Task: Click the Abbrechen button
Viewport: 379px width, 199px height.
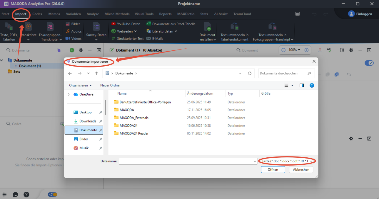Action: [x=301, y=170]
